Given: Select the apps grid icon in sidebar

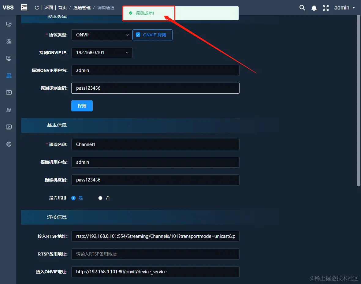Looking at the screenshot, I should coord(8,41).
